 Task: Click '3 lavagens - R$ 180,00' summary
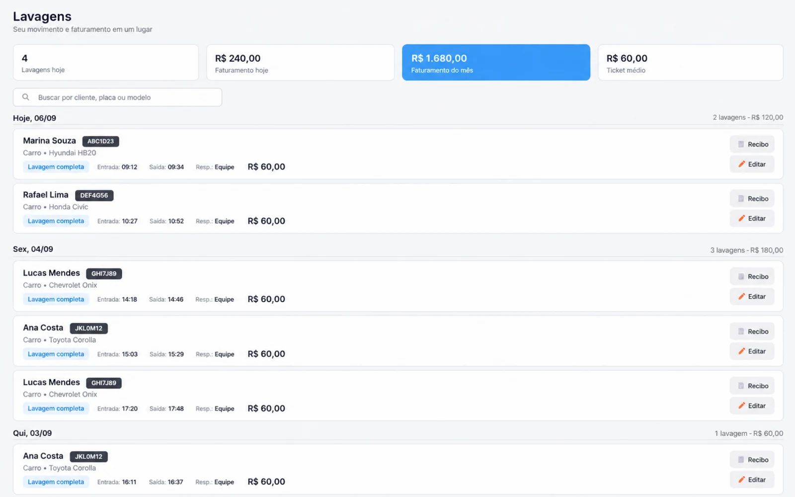[747, 250]
